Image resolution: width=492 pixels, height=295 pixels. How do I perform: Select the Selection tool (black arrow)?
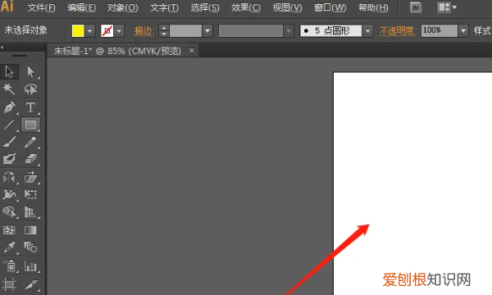pos(10,72)
